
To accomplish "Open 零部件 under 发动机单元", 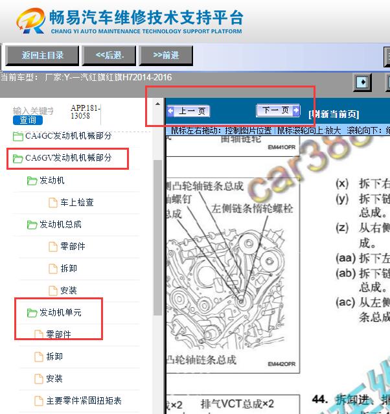I will (x=58, y=334).
